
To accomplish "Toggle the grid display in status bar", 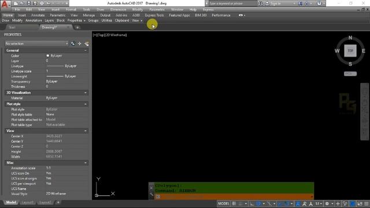I will point(234,203).
